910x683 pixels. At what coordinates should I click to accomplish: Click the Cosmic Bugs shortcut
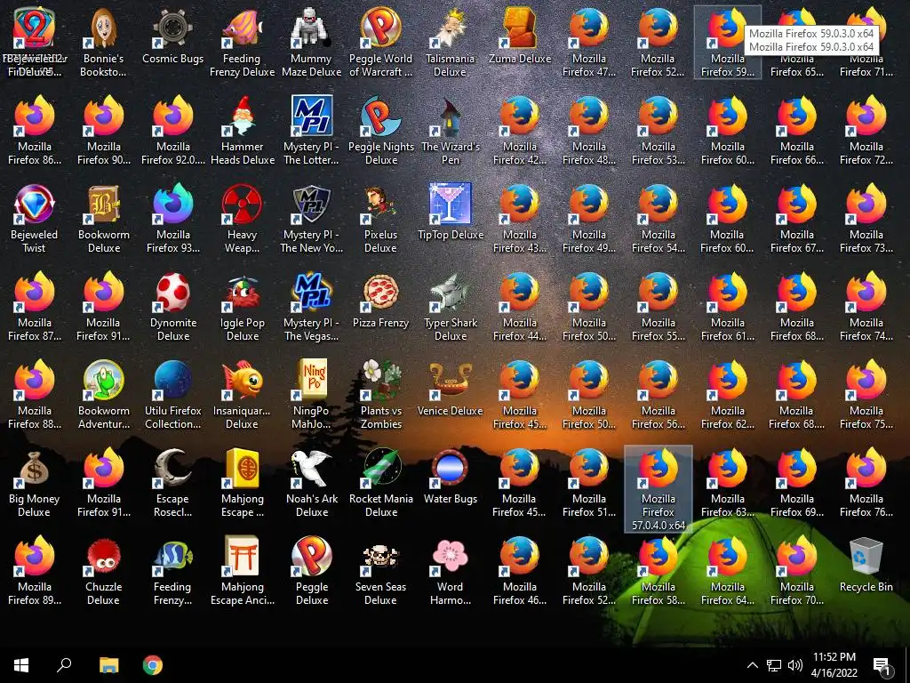coord(173,36)
